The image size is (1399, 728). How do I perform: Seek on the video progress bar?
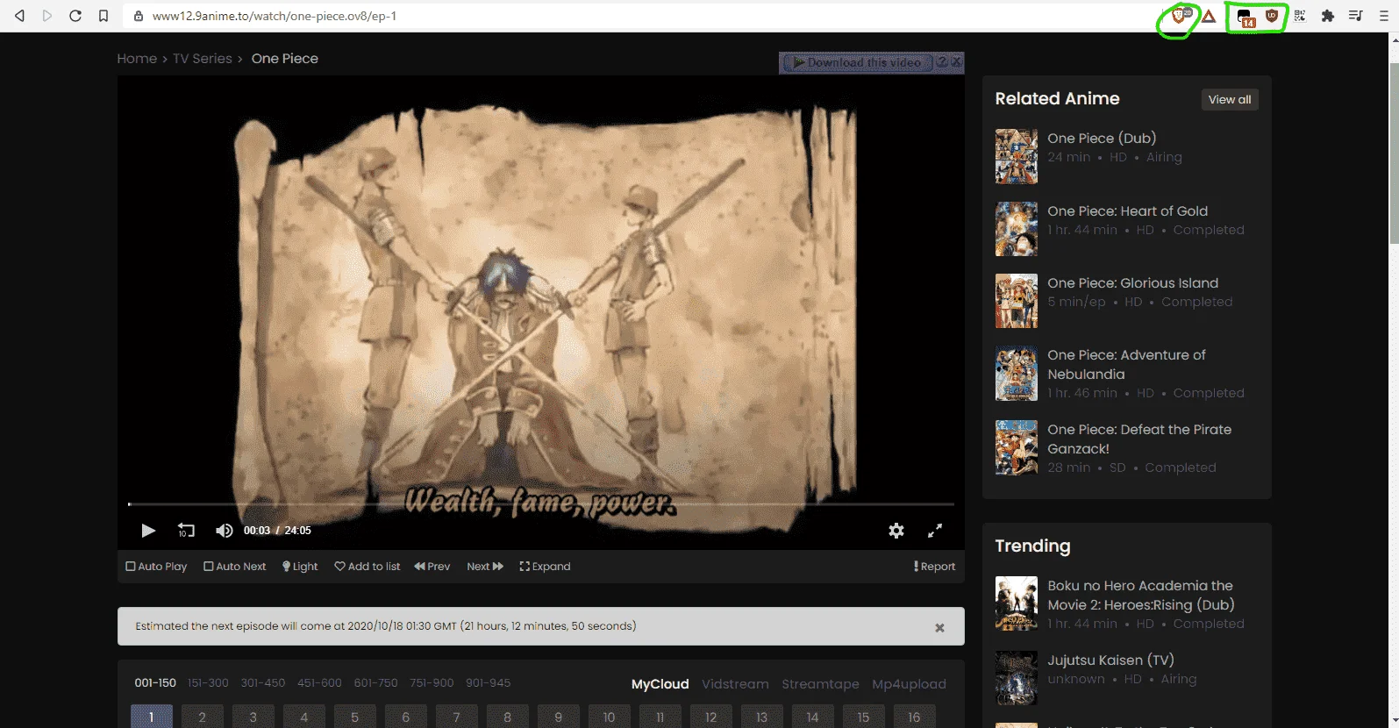[x=541, y=504]
